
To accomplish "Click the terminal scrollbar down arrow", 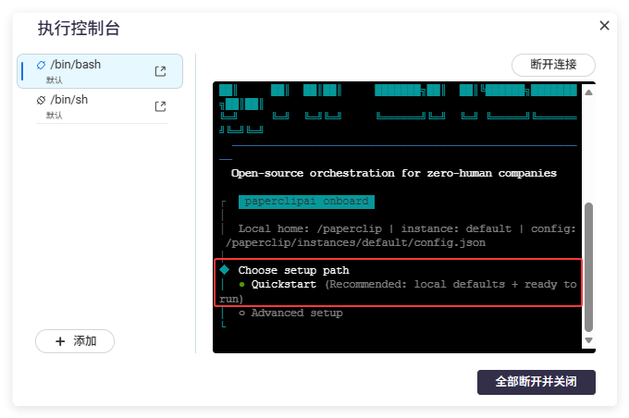I will pyautogui.click(x=588, y=340).
